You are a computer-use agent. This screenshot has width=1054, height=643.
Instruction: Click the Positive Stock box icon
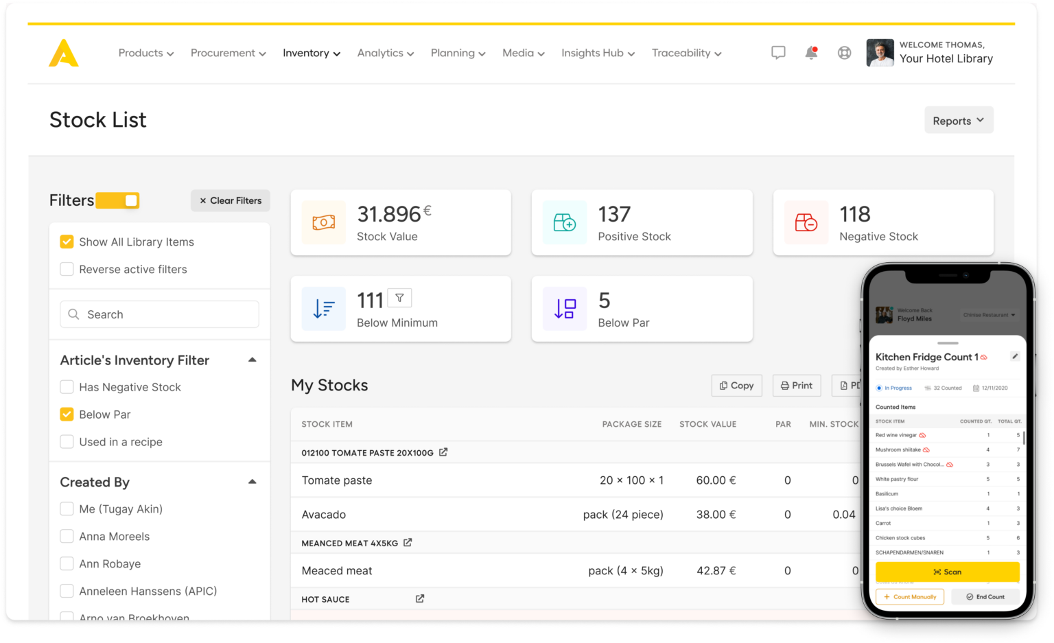[565, 222]
